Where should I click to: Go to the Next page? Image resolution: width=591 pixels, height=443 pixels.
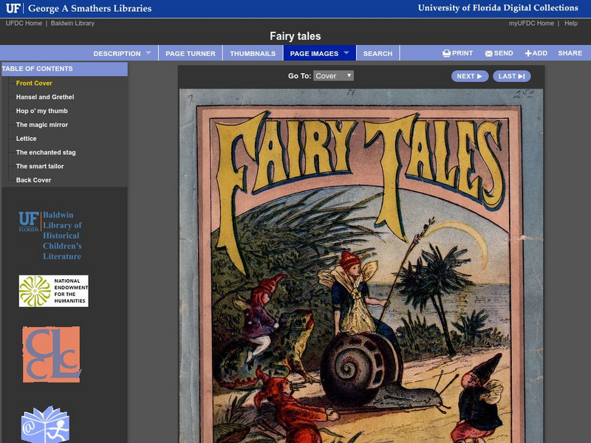pos(469,76)
